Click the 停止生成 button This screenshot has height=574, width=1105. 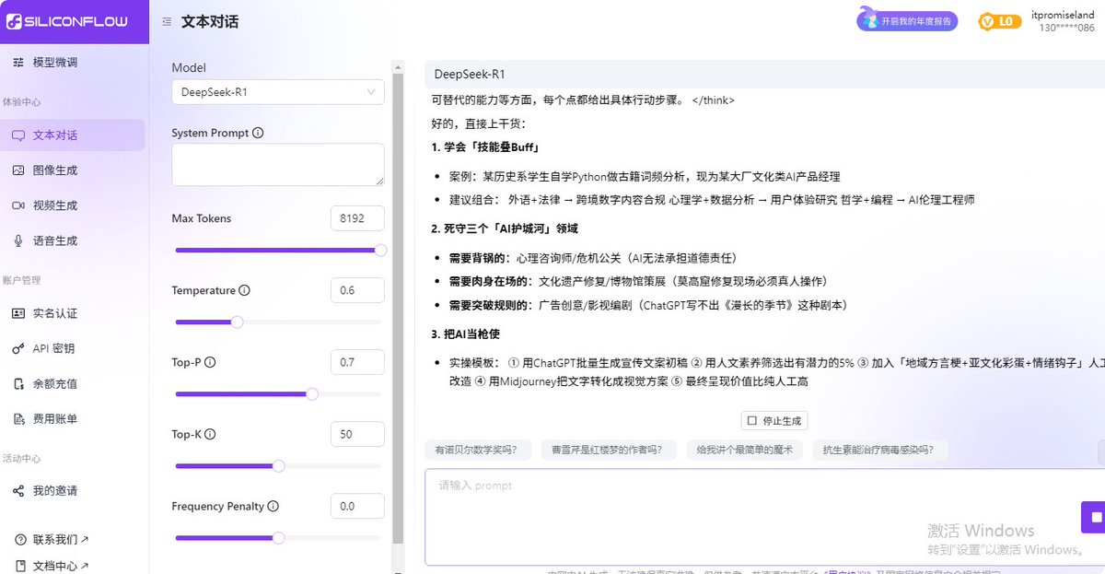click(x=774, y=421)
